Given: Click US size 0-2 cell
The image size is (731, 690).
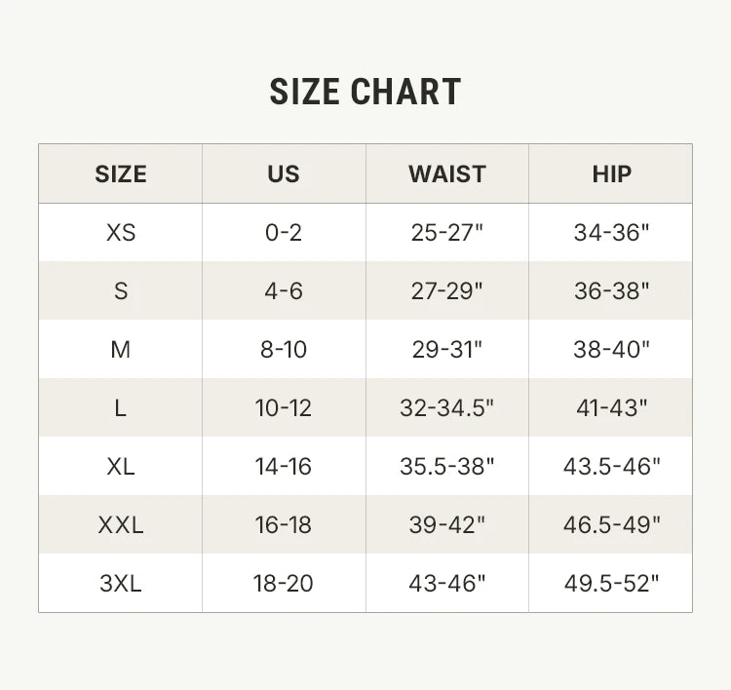Looking at the screenshot, I should click(284, 233).
